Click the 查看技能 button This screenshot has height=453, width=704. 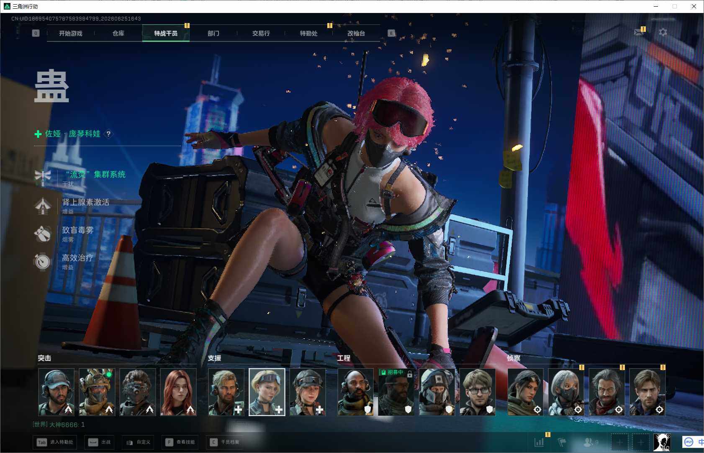(x=180, y=442)
